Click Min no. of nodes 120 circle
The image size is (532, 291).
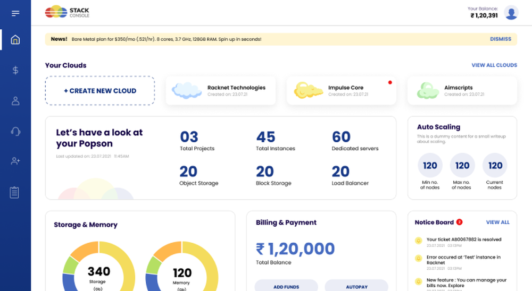point(430,165)
